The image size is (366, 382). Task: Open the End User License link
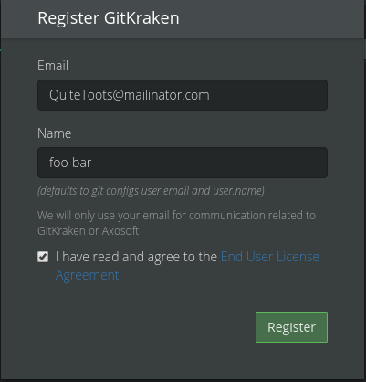tap(270, 257)
